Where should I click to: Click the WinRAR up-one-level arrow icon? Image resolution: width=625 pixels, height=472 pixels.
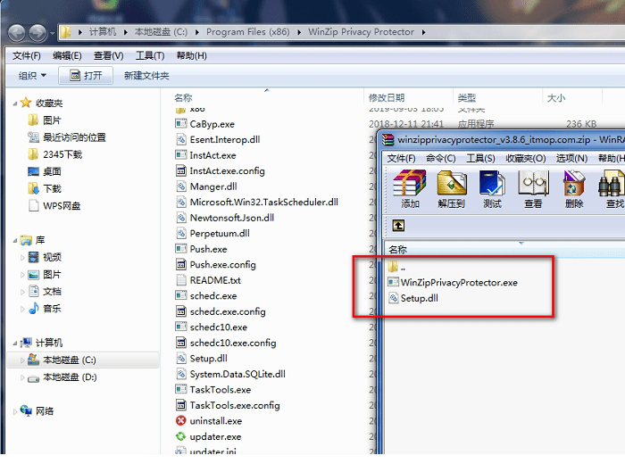tap(398, 226)
